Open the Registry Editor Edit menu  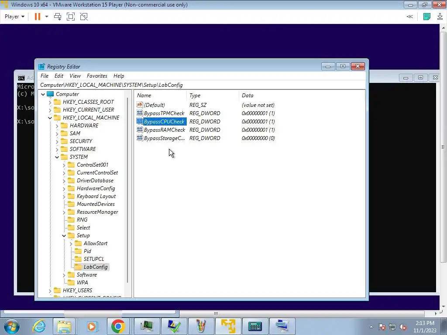click(x=59, y=76)
